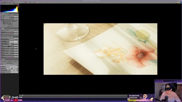Tick the checkbox above the Temperature slider
The width and height of the screenshot is (182, 102).
(x=1, y=30)
